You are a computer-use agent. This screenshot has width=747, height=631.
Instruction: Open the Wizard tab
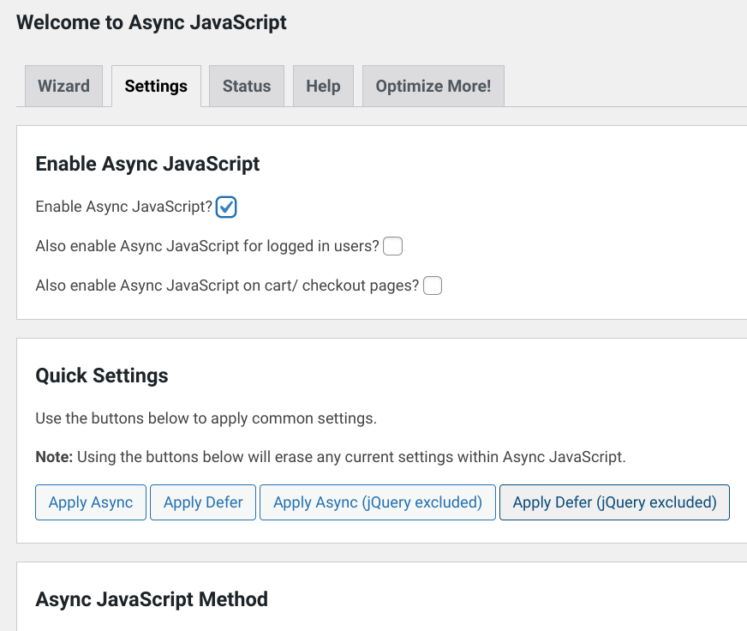point(64,86)
